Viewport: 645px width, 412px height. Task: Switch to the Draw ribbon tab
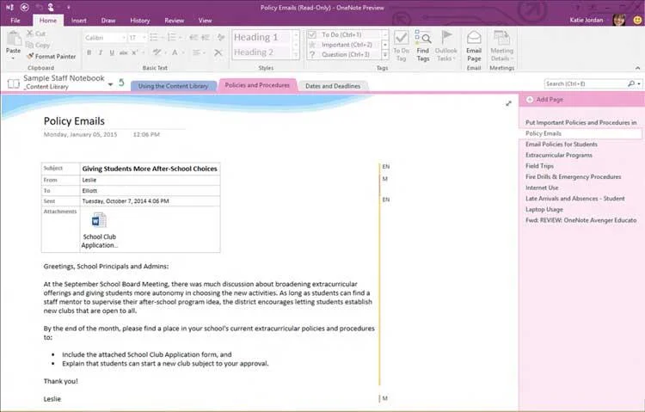(108, 20)
